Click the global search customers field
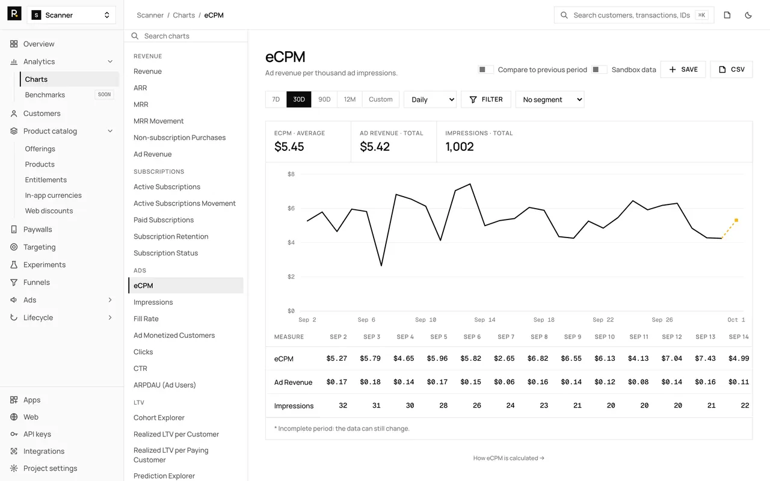Screen dimensions: 770x481 pos(634,15)
